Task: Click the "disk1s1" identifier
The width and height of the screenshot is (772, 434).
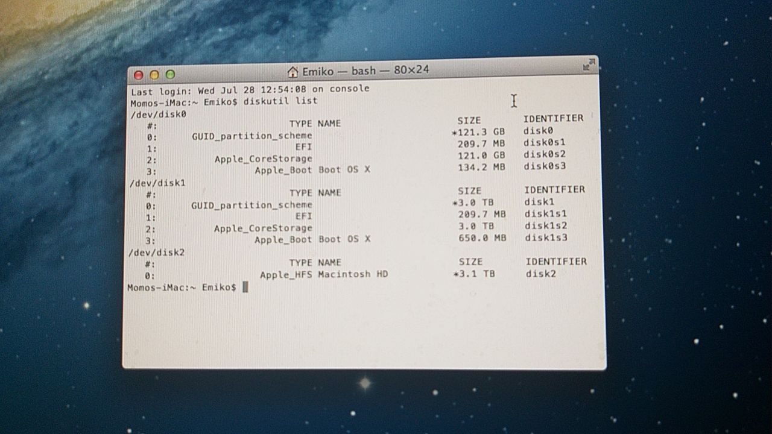Action: (x=545, y=213)
